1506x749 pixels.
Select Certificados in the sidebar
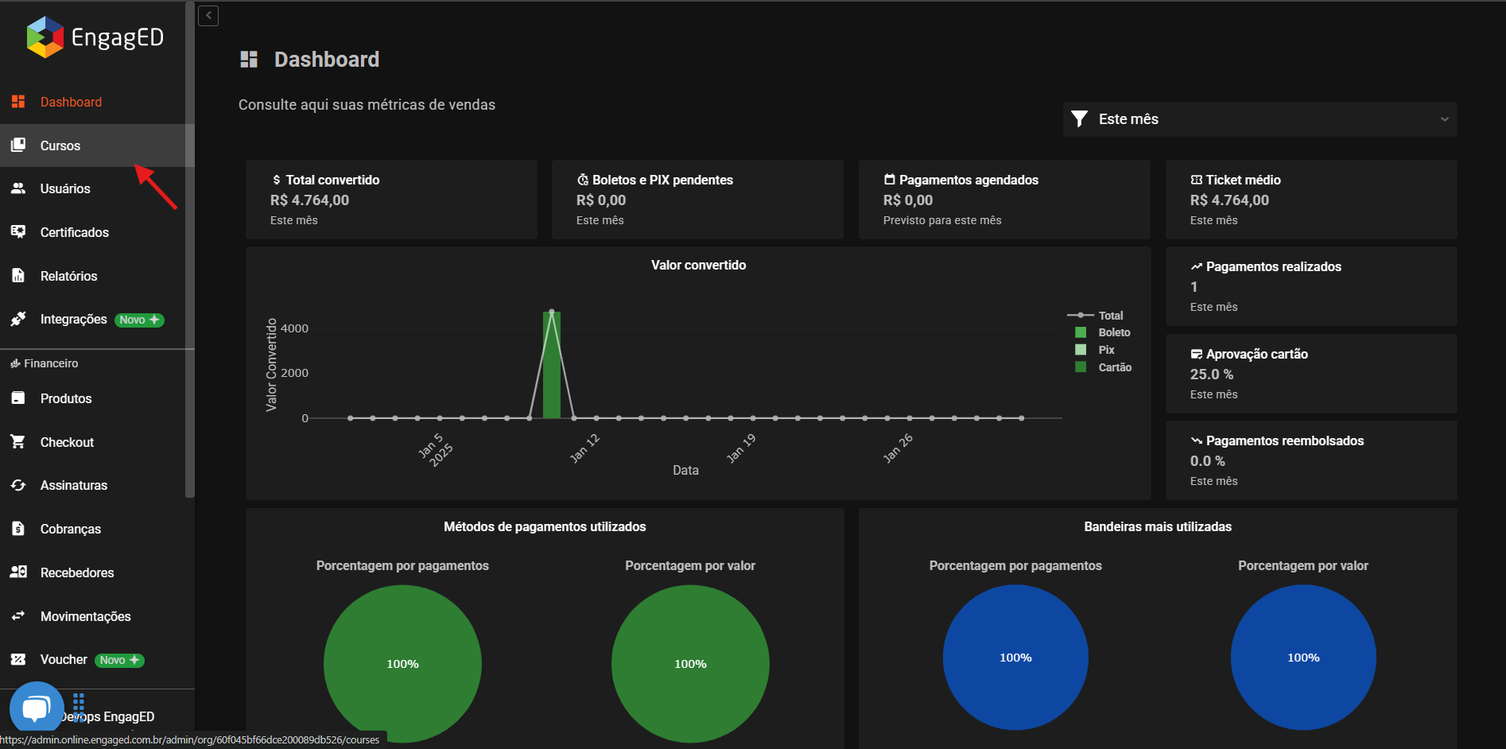tap(93, 232)
